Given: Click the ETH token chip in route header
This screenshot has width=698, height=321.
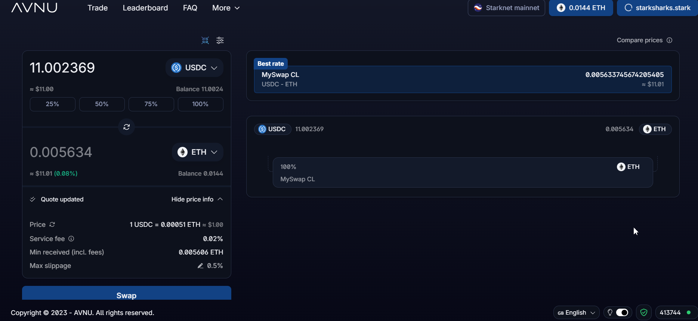Looking at the screenshot, I should (x=655, y=129).
